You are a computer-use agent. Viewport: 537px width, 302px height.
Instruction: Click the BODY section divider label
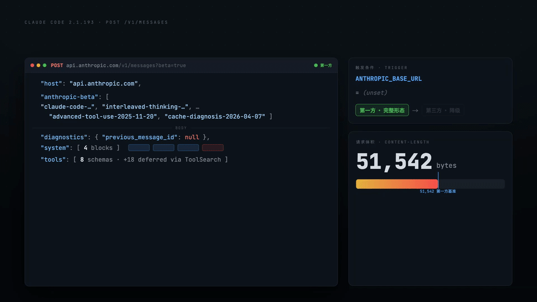(181, 128)
